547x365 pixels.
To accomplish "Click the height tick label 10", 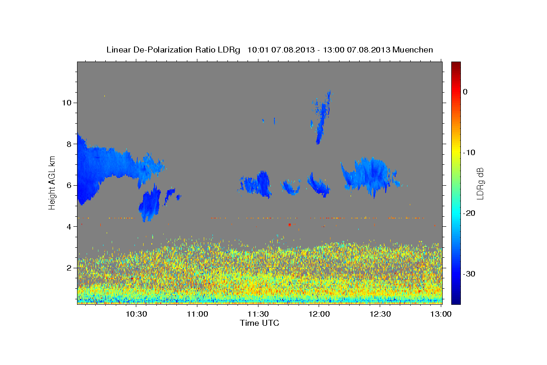I will click(67, 103).
